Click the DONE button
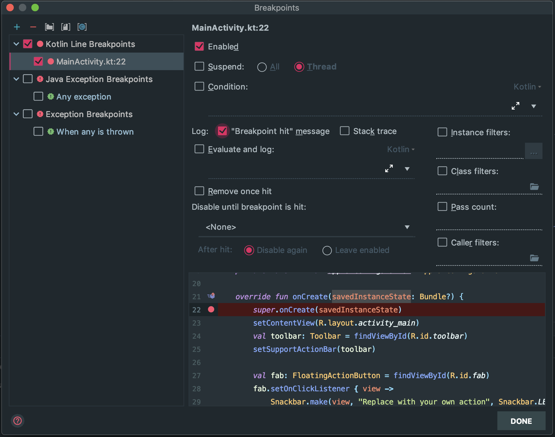Viewport: 555px width, 437px height. 521,421
